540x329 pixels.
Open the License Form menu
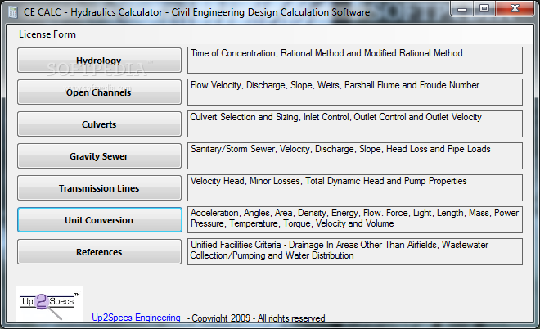(x=47, y=34)
